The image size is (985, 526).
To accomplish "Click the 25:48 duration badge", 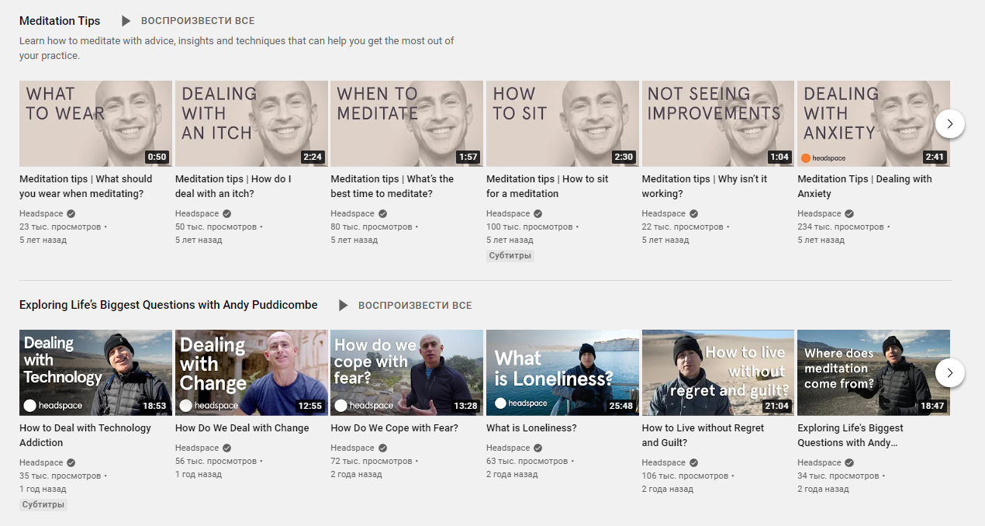I will [621, 406].
